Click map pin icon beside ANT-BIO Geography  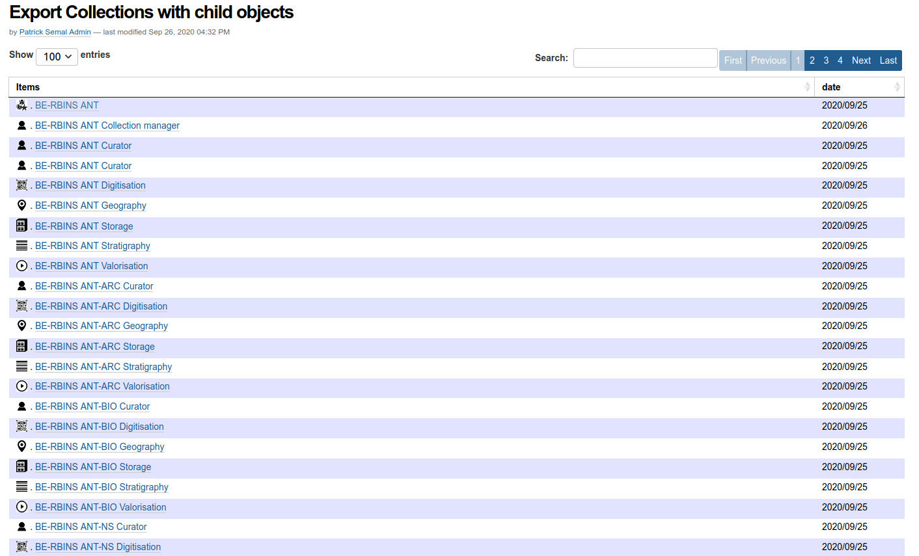point(21,447)
